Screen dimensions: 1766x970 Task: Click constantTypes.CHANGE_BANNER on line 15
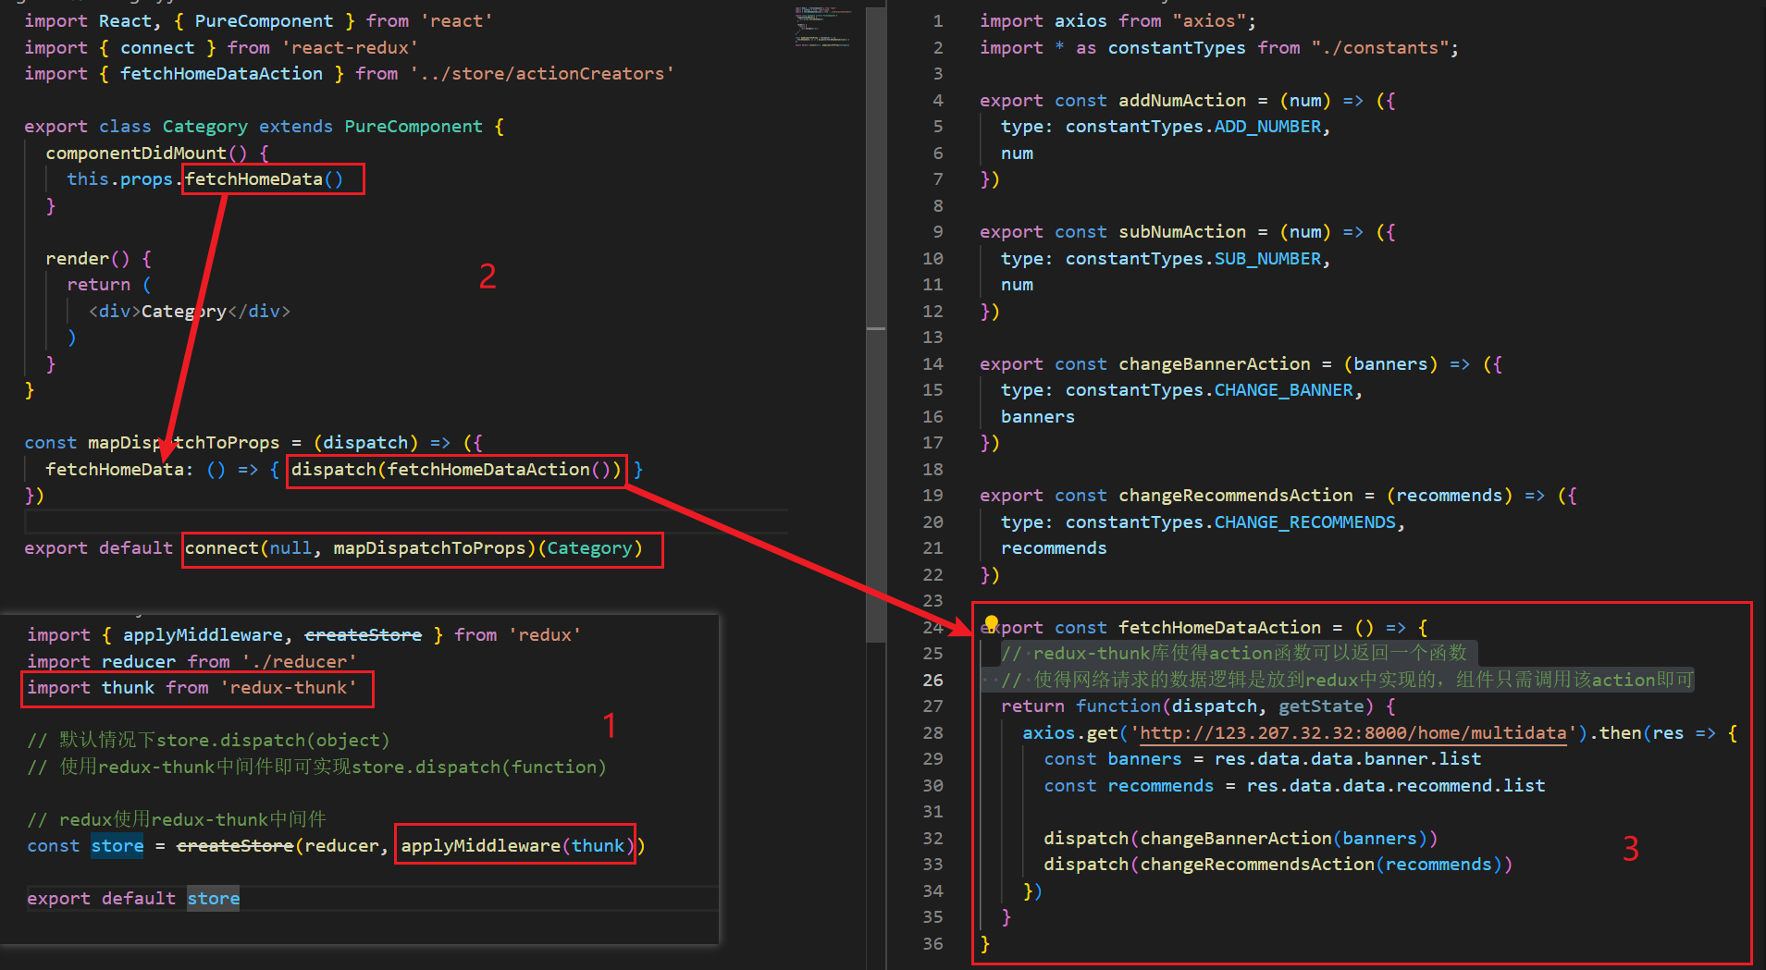coord(1209,390)
